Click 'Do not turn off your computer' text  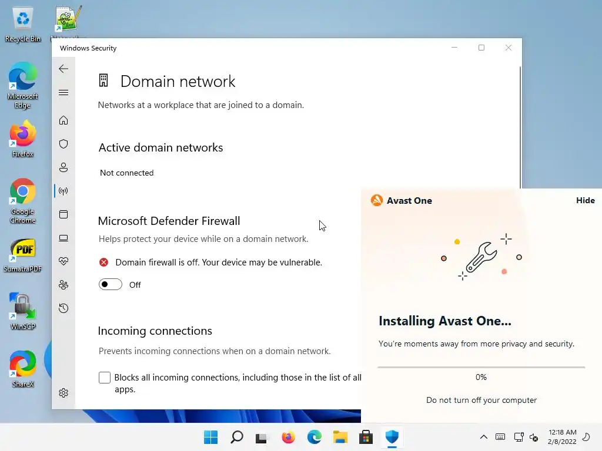[x=481, y=400]
